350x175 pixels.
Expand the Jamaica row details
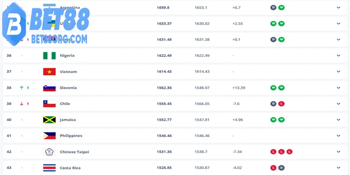[338, 119]
